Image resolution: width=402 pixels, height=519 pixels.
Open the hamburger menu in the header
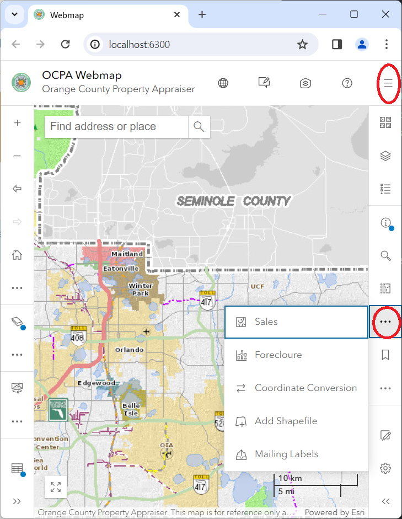[x=388, y=83]
